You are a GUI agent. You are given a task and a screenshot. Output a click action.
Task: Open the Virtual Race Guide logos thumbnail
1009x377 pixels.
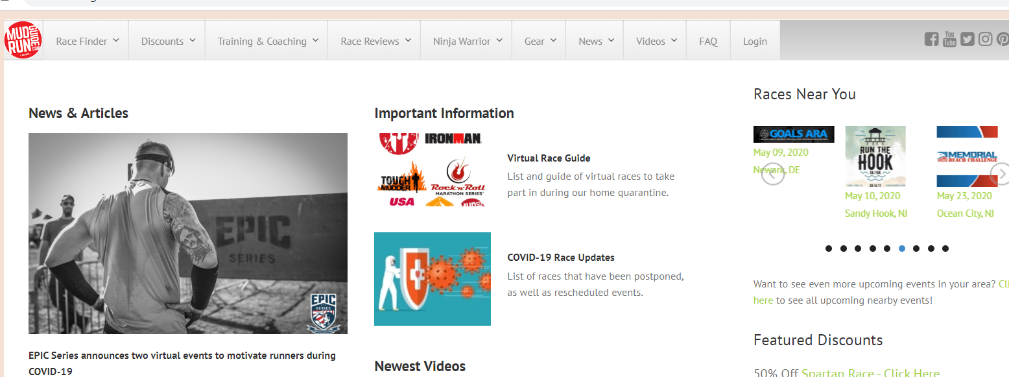(433, 170)
